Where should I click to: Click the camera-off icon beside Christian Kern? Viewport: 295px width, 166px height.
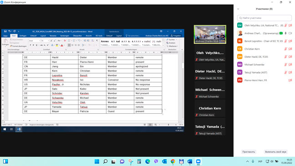[x=290, y=49]
